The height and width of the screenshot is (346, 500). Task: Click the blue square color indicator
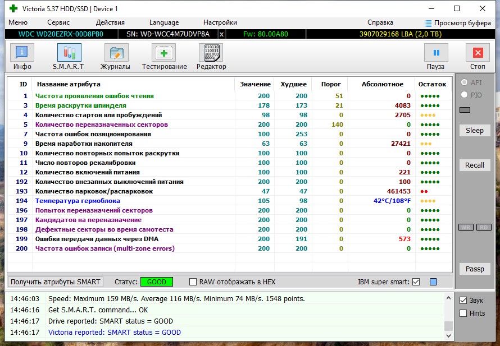(433, 282)
